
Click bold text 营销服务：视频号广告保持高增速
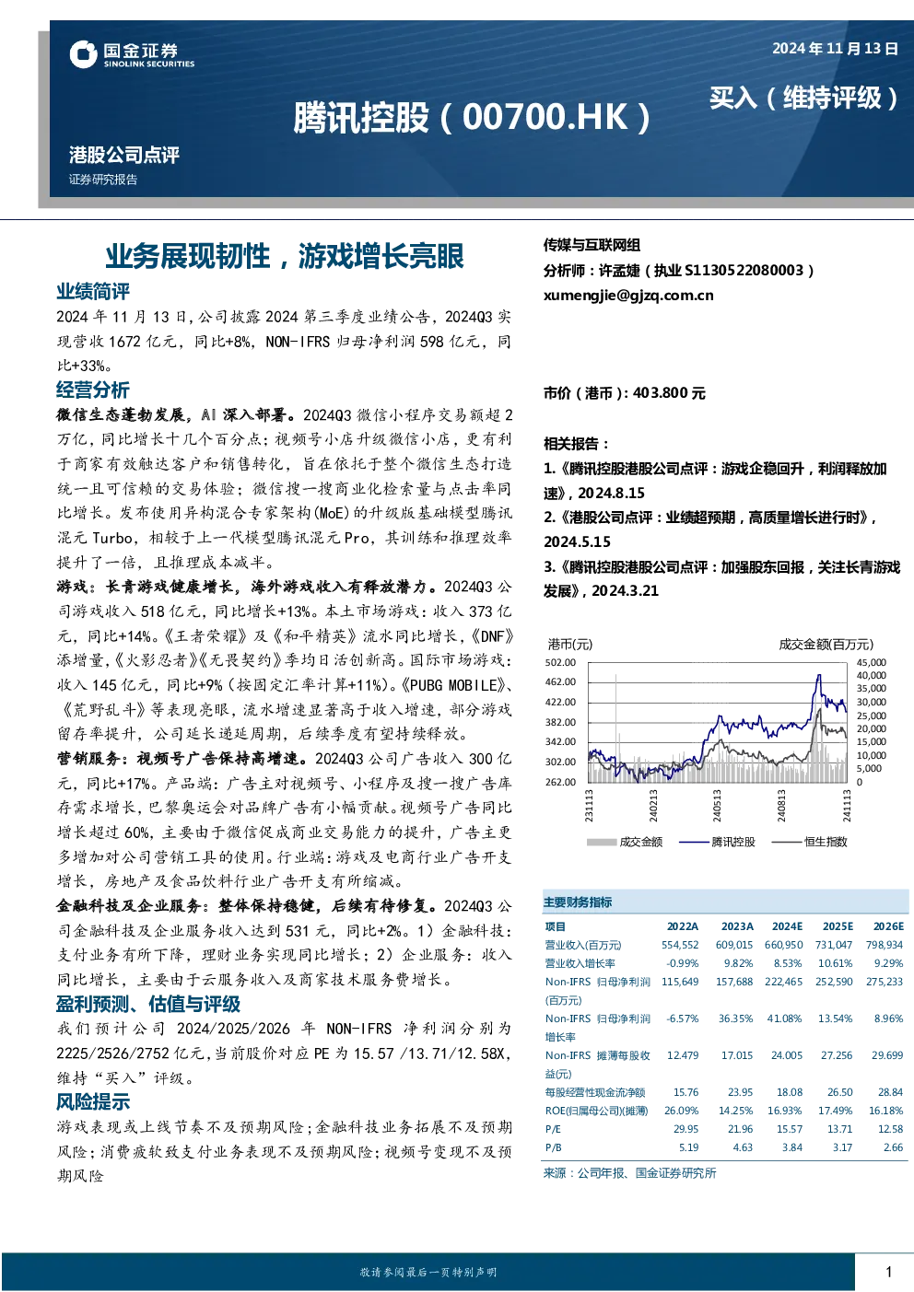182,759
